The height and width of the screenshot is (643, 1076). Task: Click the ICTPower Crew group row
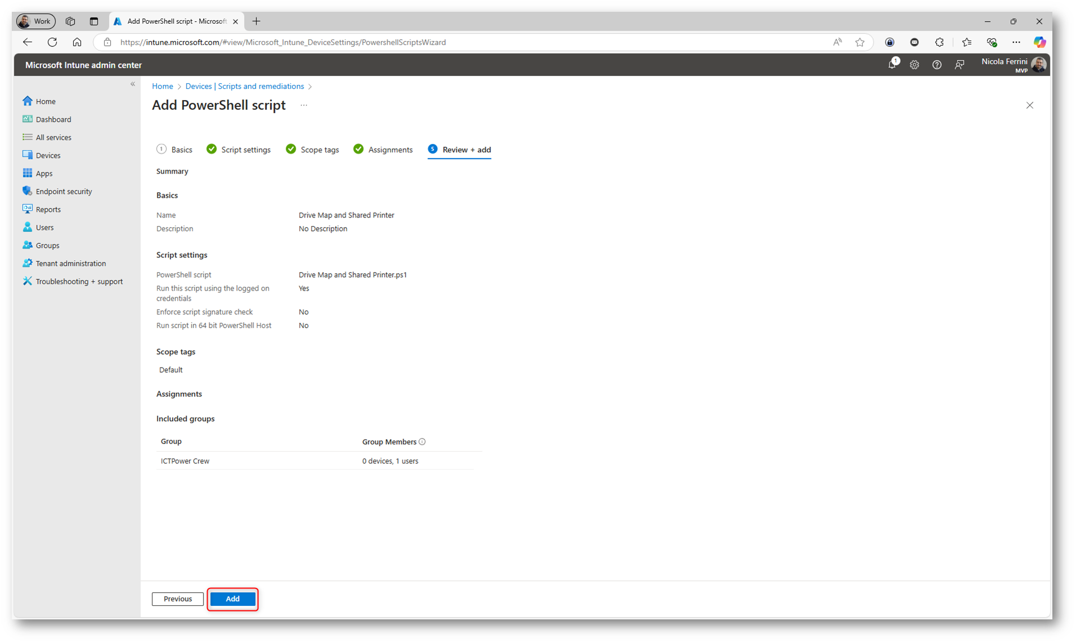click(316, 461)
